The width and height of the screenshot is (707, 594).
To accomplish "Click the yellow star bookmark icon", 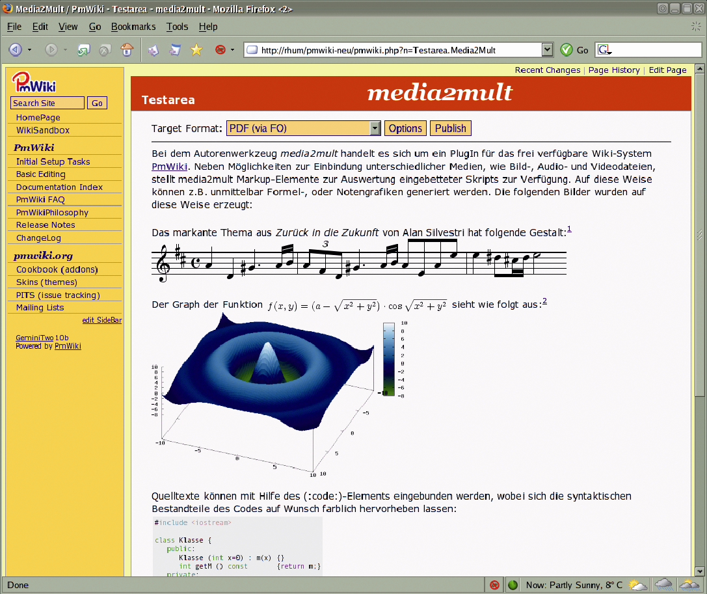I will [x=196, y=49].
